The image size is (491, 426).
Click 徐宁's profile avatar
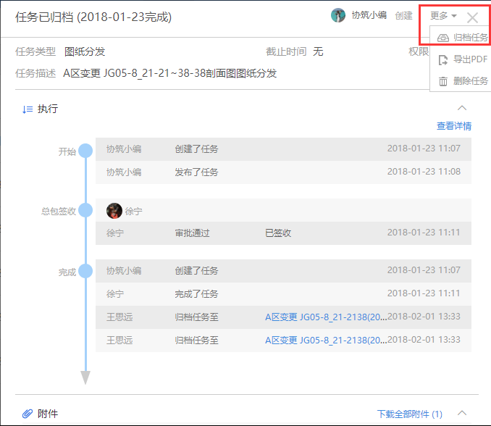pyautogui.click(x=114, y=211)
